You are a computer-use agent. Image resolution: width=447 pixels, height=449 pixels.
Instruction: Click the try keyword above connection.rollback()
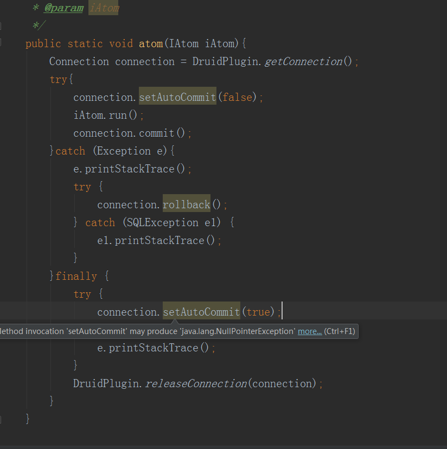(82, 187)
